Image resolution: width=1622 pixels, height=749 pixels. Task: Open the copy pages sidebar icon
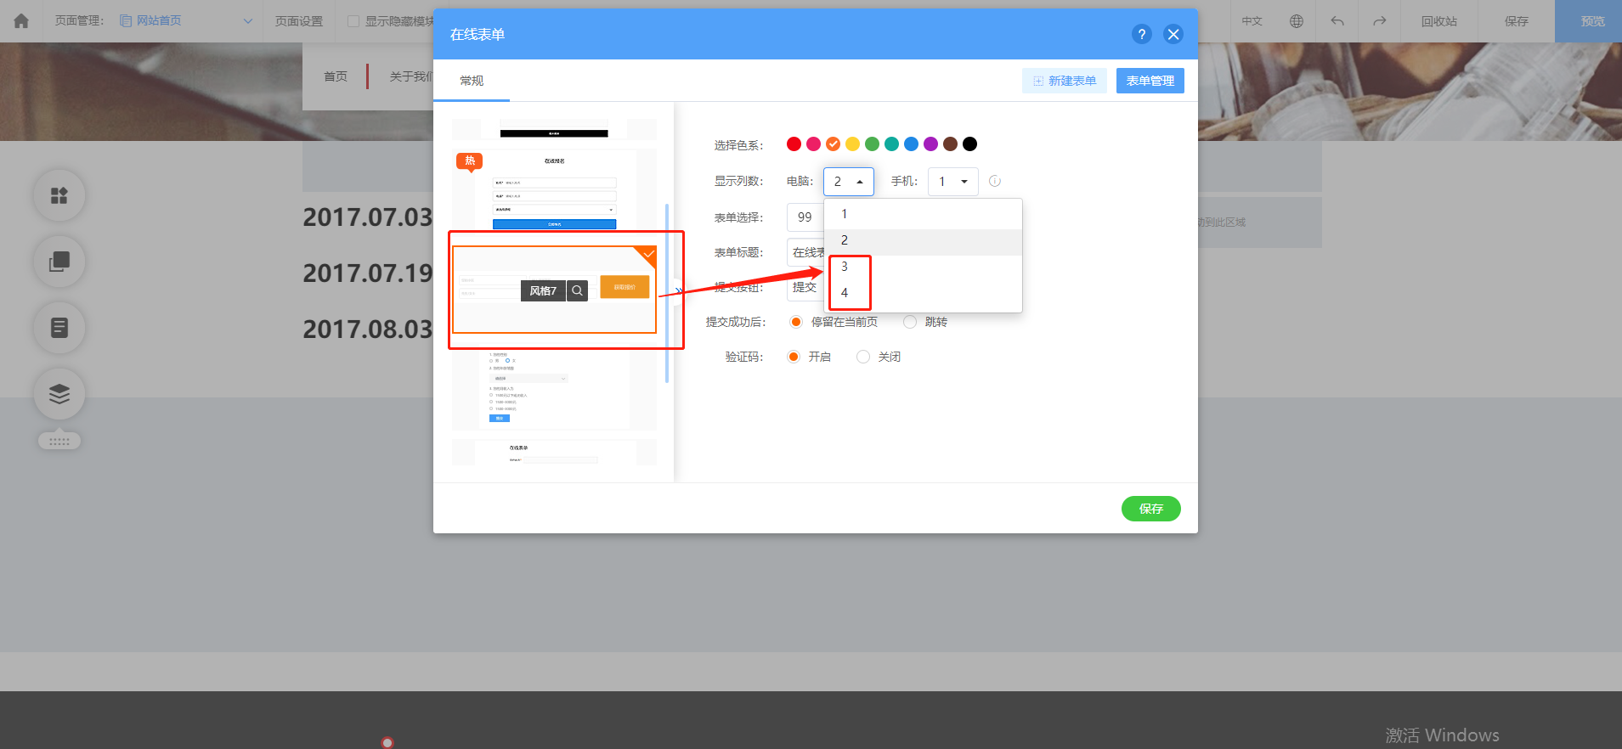point(59,262)
